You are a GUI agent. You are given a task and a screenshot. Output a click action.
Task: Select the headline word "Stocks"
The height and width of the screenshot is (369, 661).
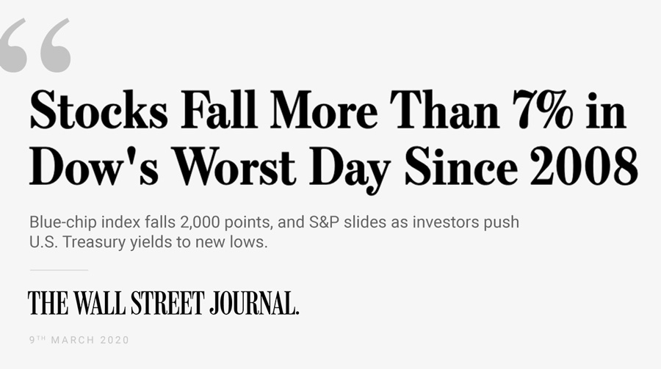[x=99, y=110]
